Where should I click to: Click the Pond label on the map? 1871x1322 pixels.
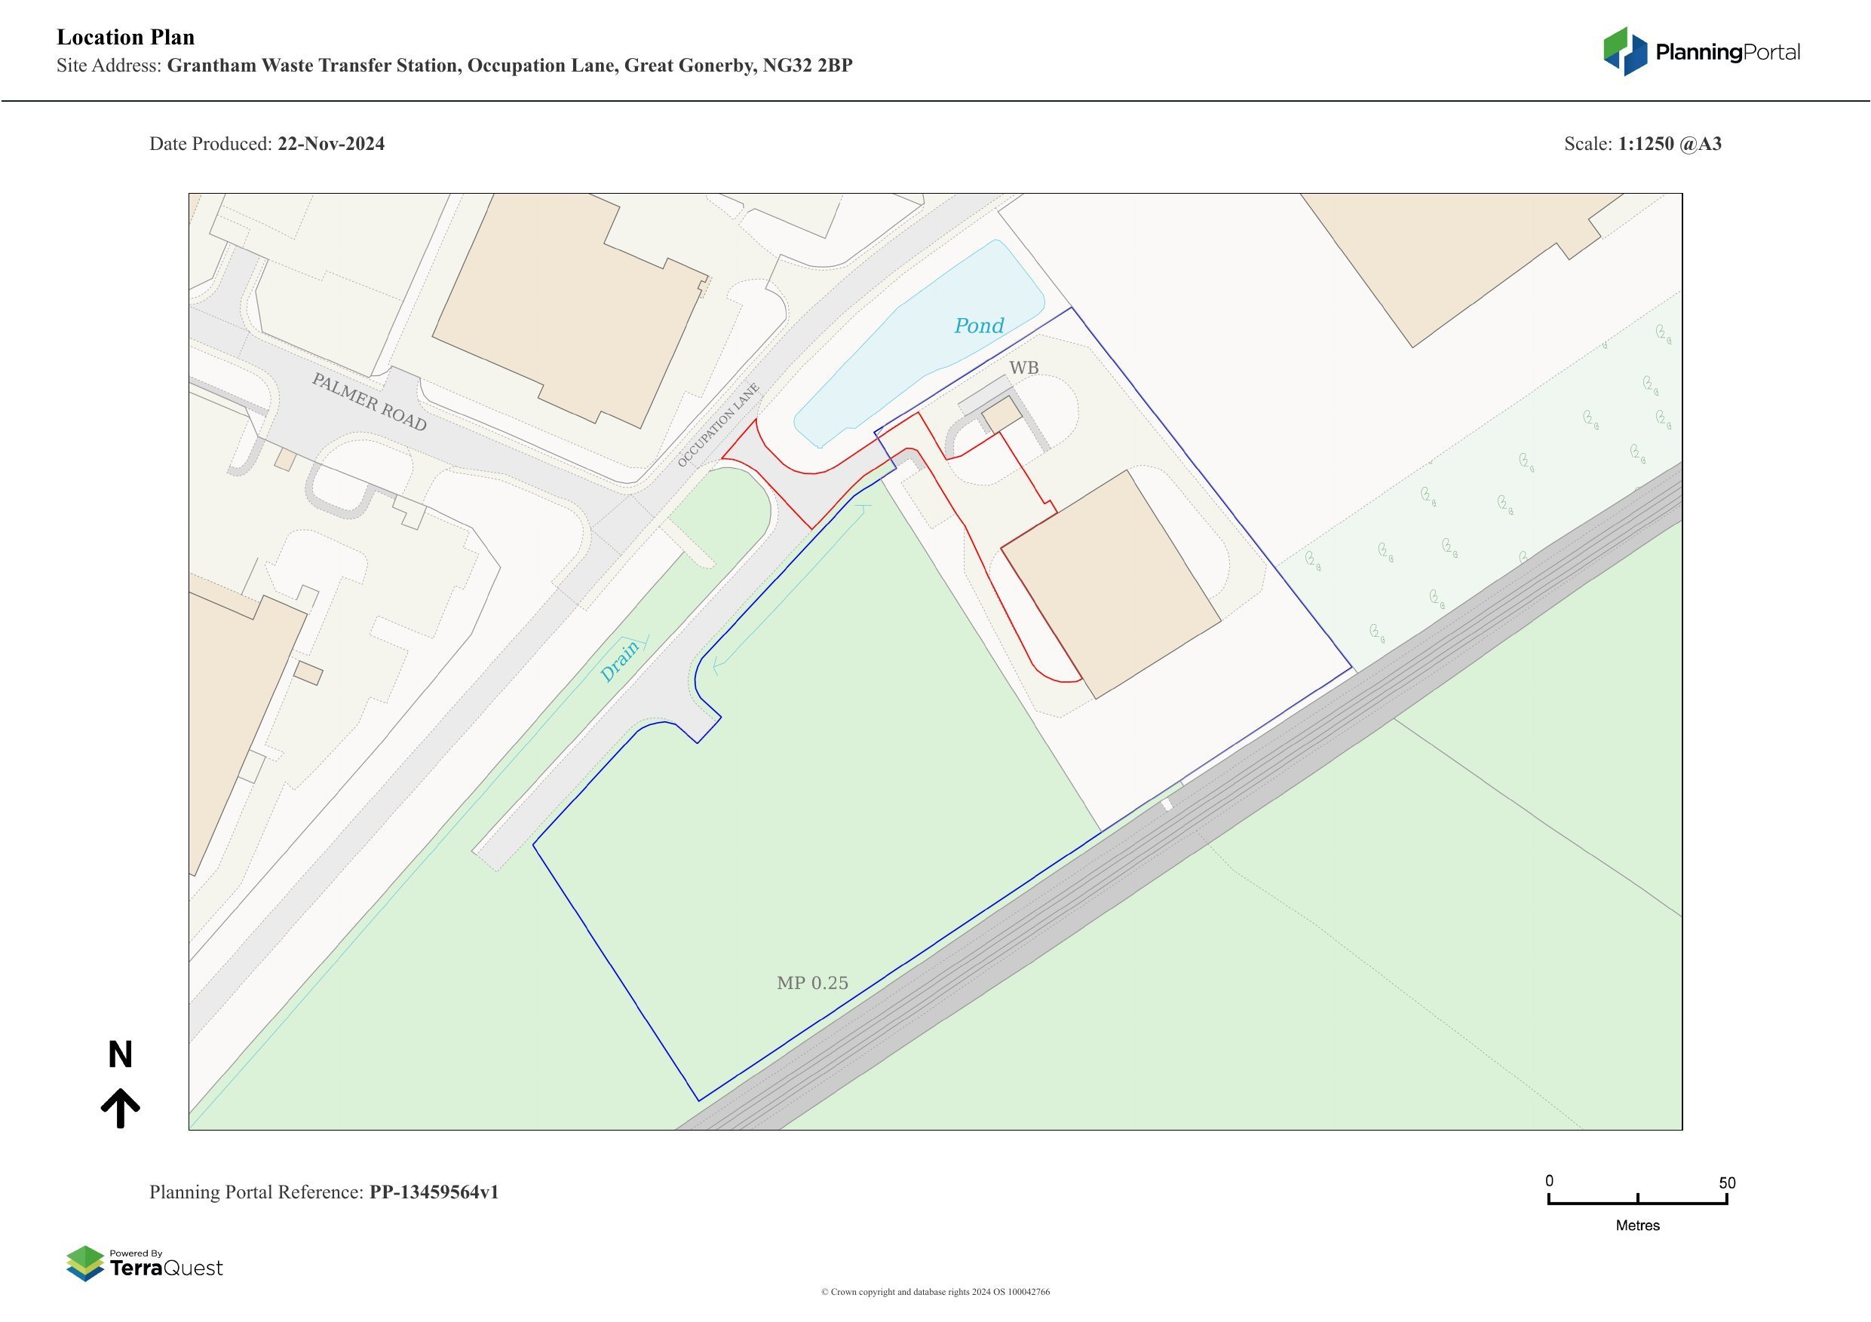(979, 326)
